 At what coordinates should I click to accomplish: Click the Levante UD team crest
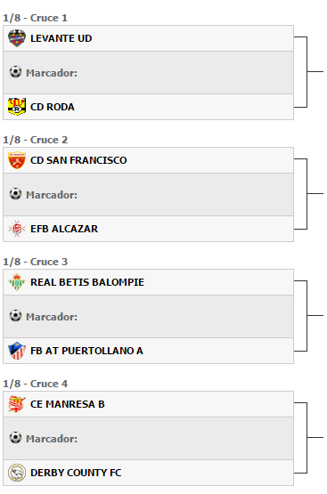[x=17, y=38]
